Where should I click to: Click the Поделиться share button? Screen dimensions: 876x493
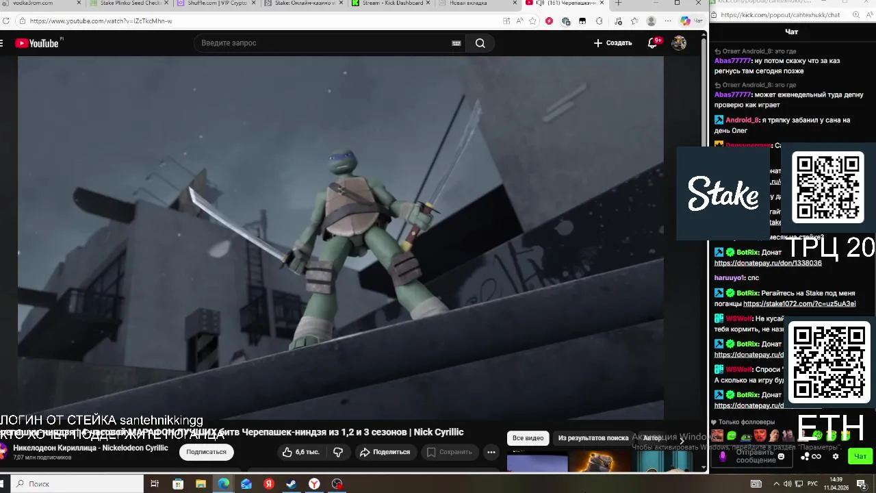(x=385, y=452)
